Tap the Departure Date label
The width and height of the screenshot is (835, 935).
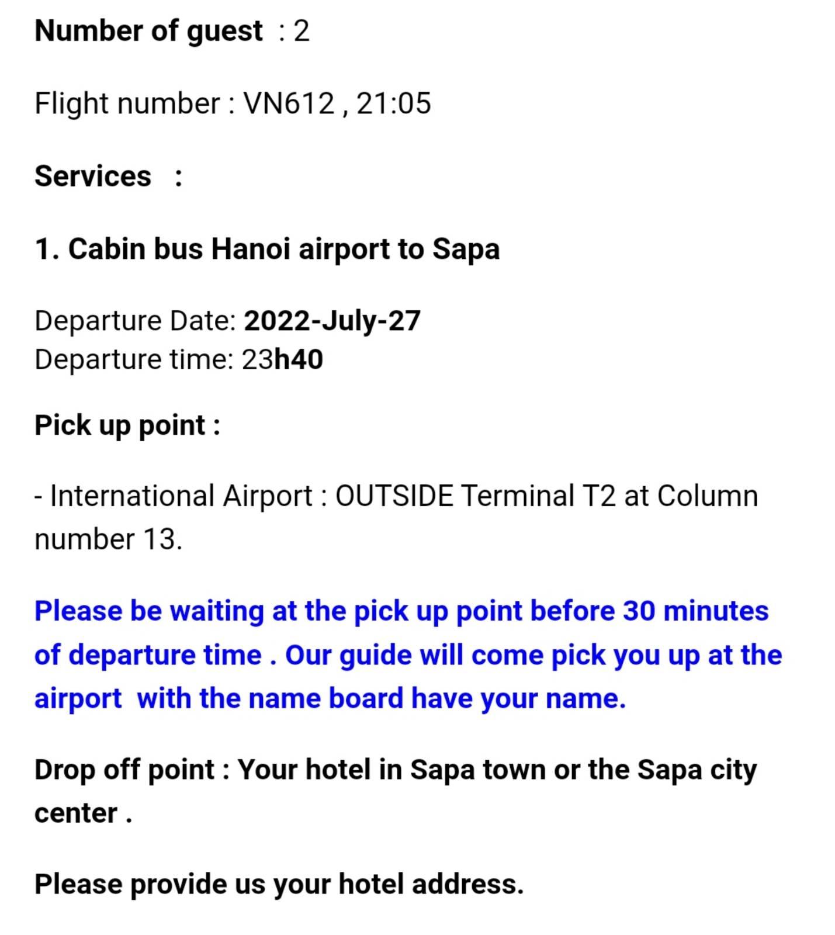tap(135, 321)
